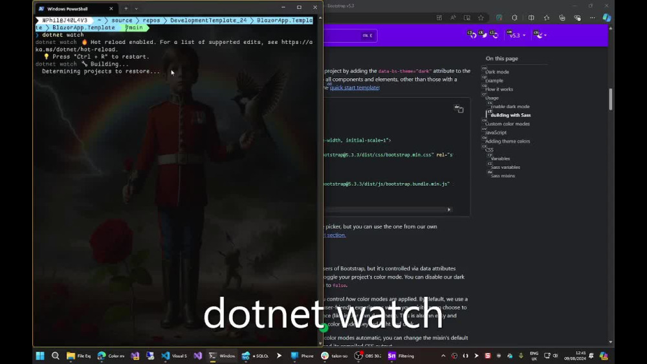Image resolution: width=647 pixels, height=364 pixels.
Task: Go to 'Adding theme colors' section link
Action: coord(507,141)
